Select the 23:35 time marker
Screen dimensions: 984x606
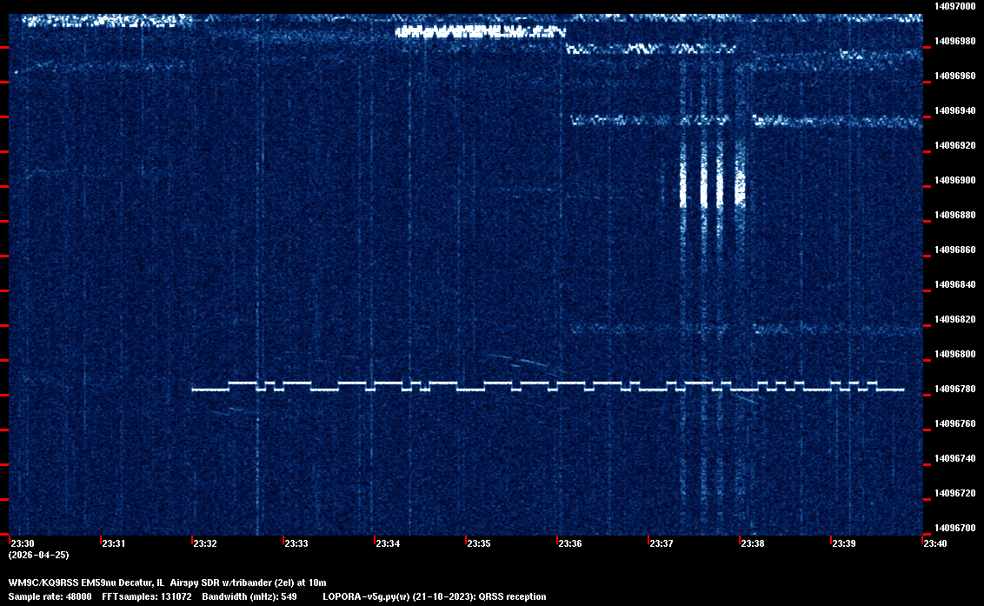478,543
